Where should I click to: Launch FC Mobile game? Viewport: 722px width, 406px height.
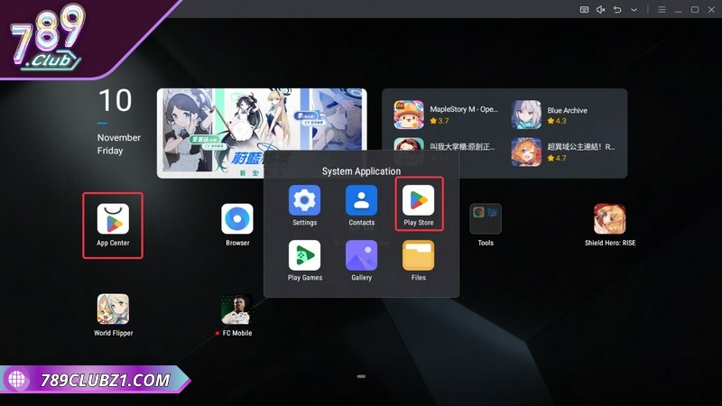coord(236,309)
